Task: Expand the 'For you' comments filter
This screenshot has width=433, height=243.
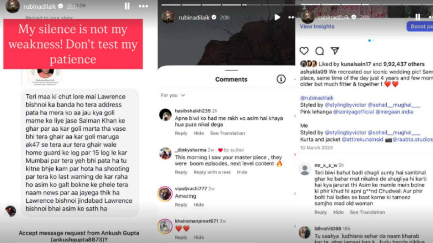Action: coord(173,95)
